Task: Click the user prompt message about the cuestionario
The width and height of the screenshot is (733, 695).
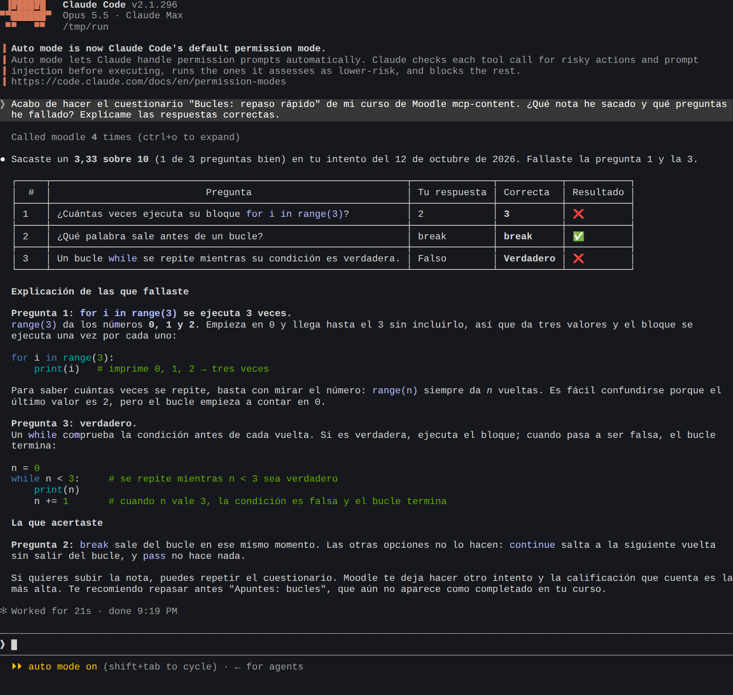Action: (x=366, y=109)
